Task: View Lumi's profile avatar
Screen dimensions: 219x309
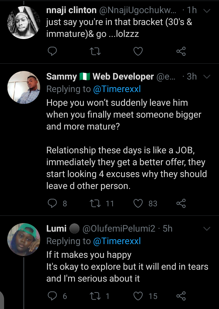Action: pos(24,240)
